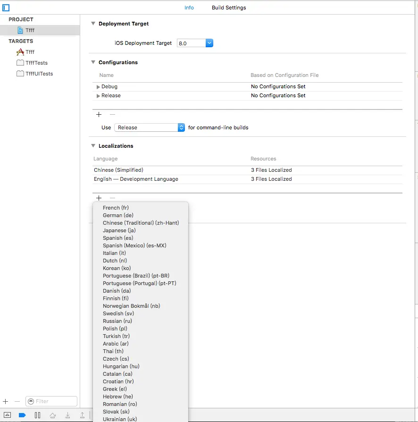Collapse the Localizations section
Image resolution: width=418 pixels, height=422 pixels.
click(x=93, y=145)
